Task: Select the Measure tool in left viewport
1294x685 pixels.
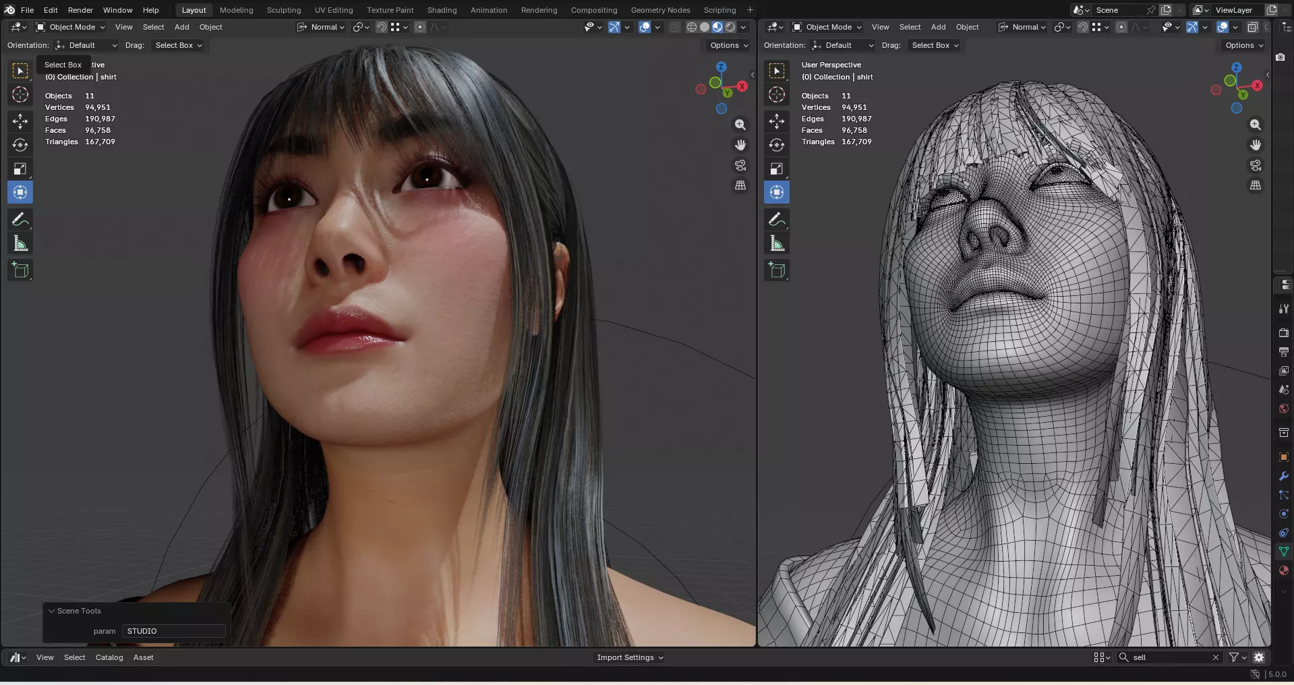Action: click(x=20, y=243)
